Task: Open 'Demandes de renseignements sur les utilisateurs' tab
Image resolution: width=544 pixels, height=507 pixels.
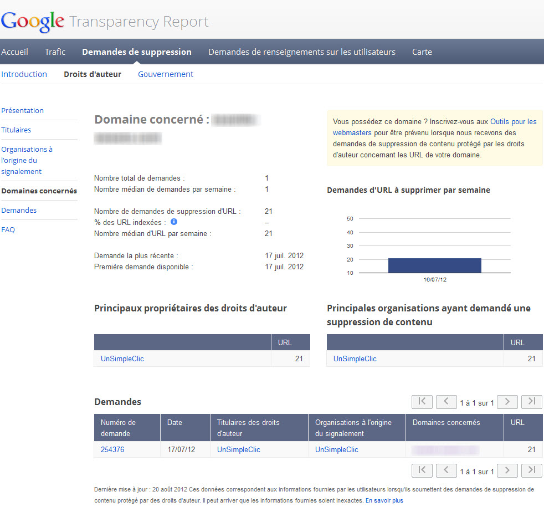Action: 301,52
